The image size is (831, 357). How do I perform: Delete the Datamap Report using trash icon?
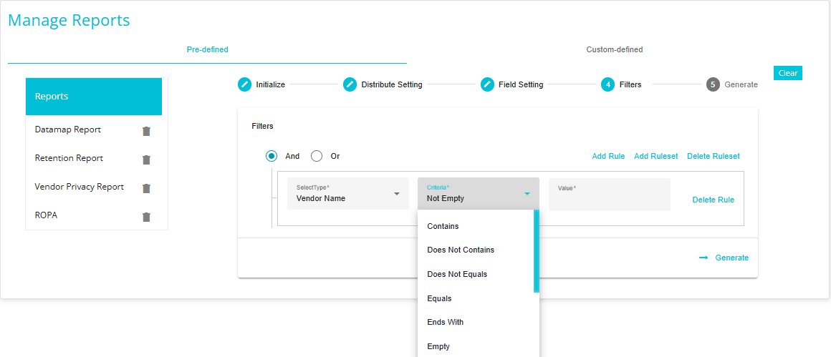tap(146, 131)
